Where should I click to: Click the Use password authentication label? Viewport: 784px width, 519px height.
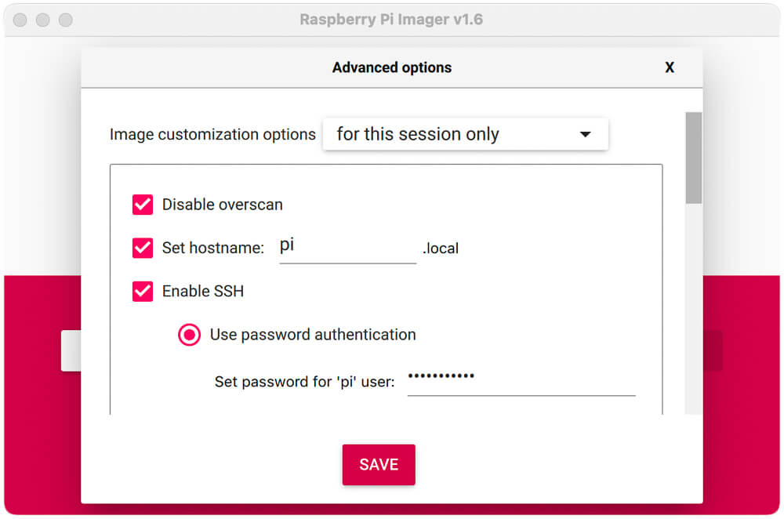click(x=313, y=335)
